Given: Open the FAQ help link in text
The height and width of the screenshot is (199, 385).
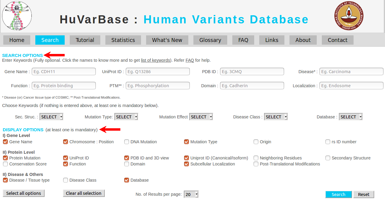Looking at the screenshot, I should point(190,60).
